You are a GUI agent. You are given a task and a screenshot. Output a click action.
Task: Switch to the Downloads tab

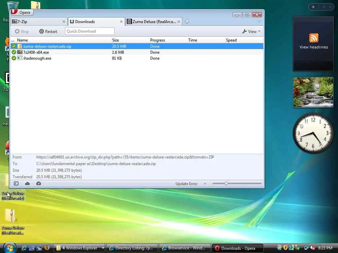point(96,21)
